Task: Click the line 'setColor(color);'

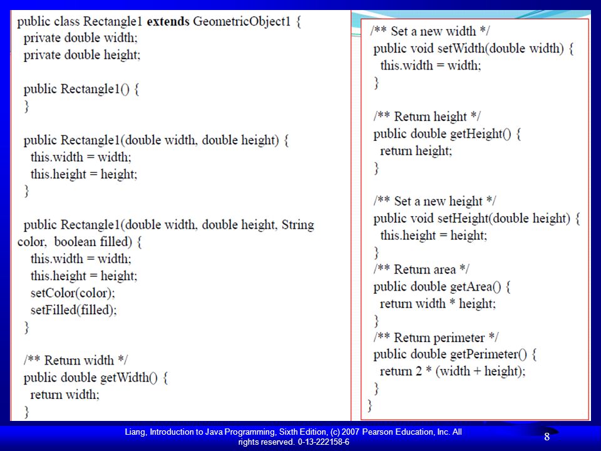Action: coord(73,293)
